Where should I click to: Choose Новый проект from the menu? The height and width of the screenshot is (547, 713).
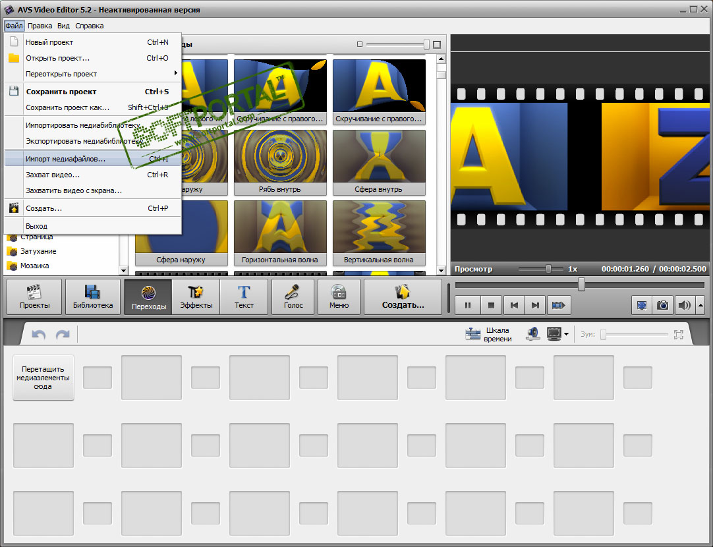93,42
